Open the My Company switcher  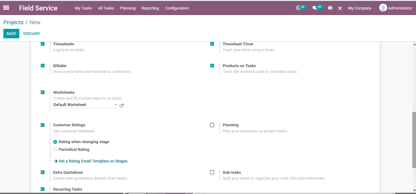click(x=360, y=8)
